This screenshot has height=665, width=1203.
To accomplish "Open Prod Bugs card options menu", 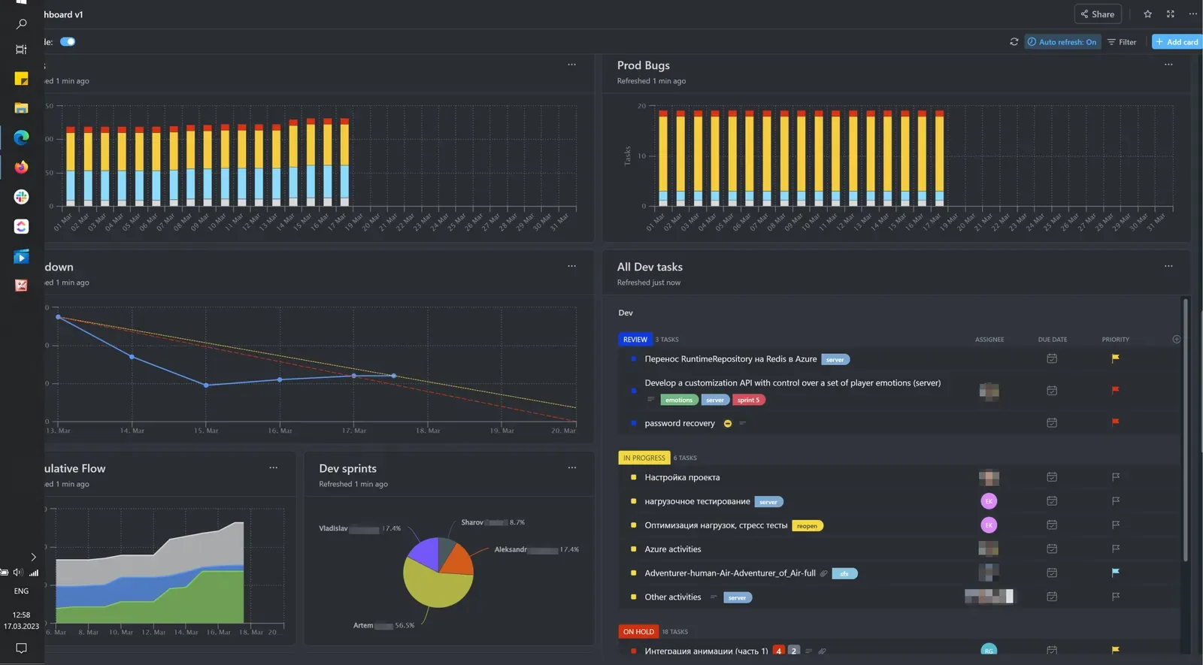I will (1168, 65).
